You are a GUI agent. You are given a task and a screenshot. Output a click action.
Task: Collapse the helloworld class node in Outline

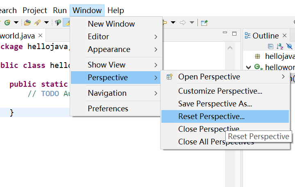[x=248, y=67]
